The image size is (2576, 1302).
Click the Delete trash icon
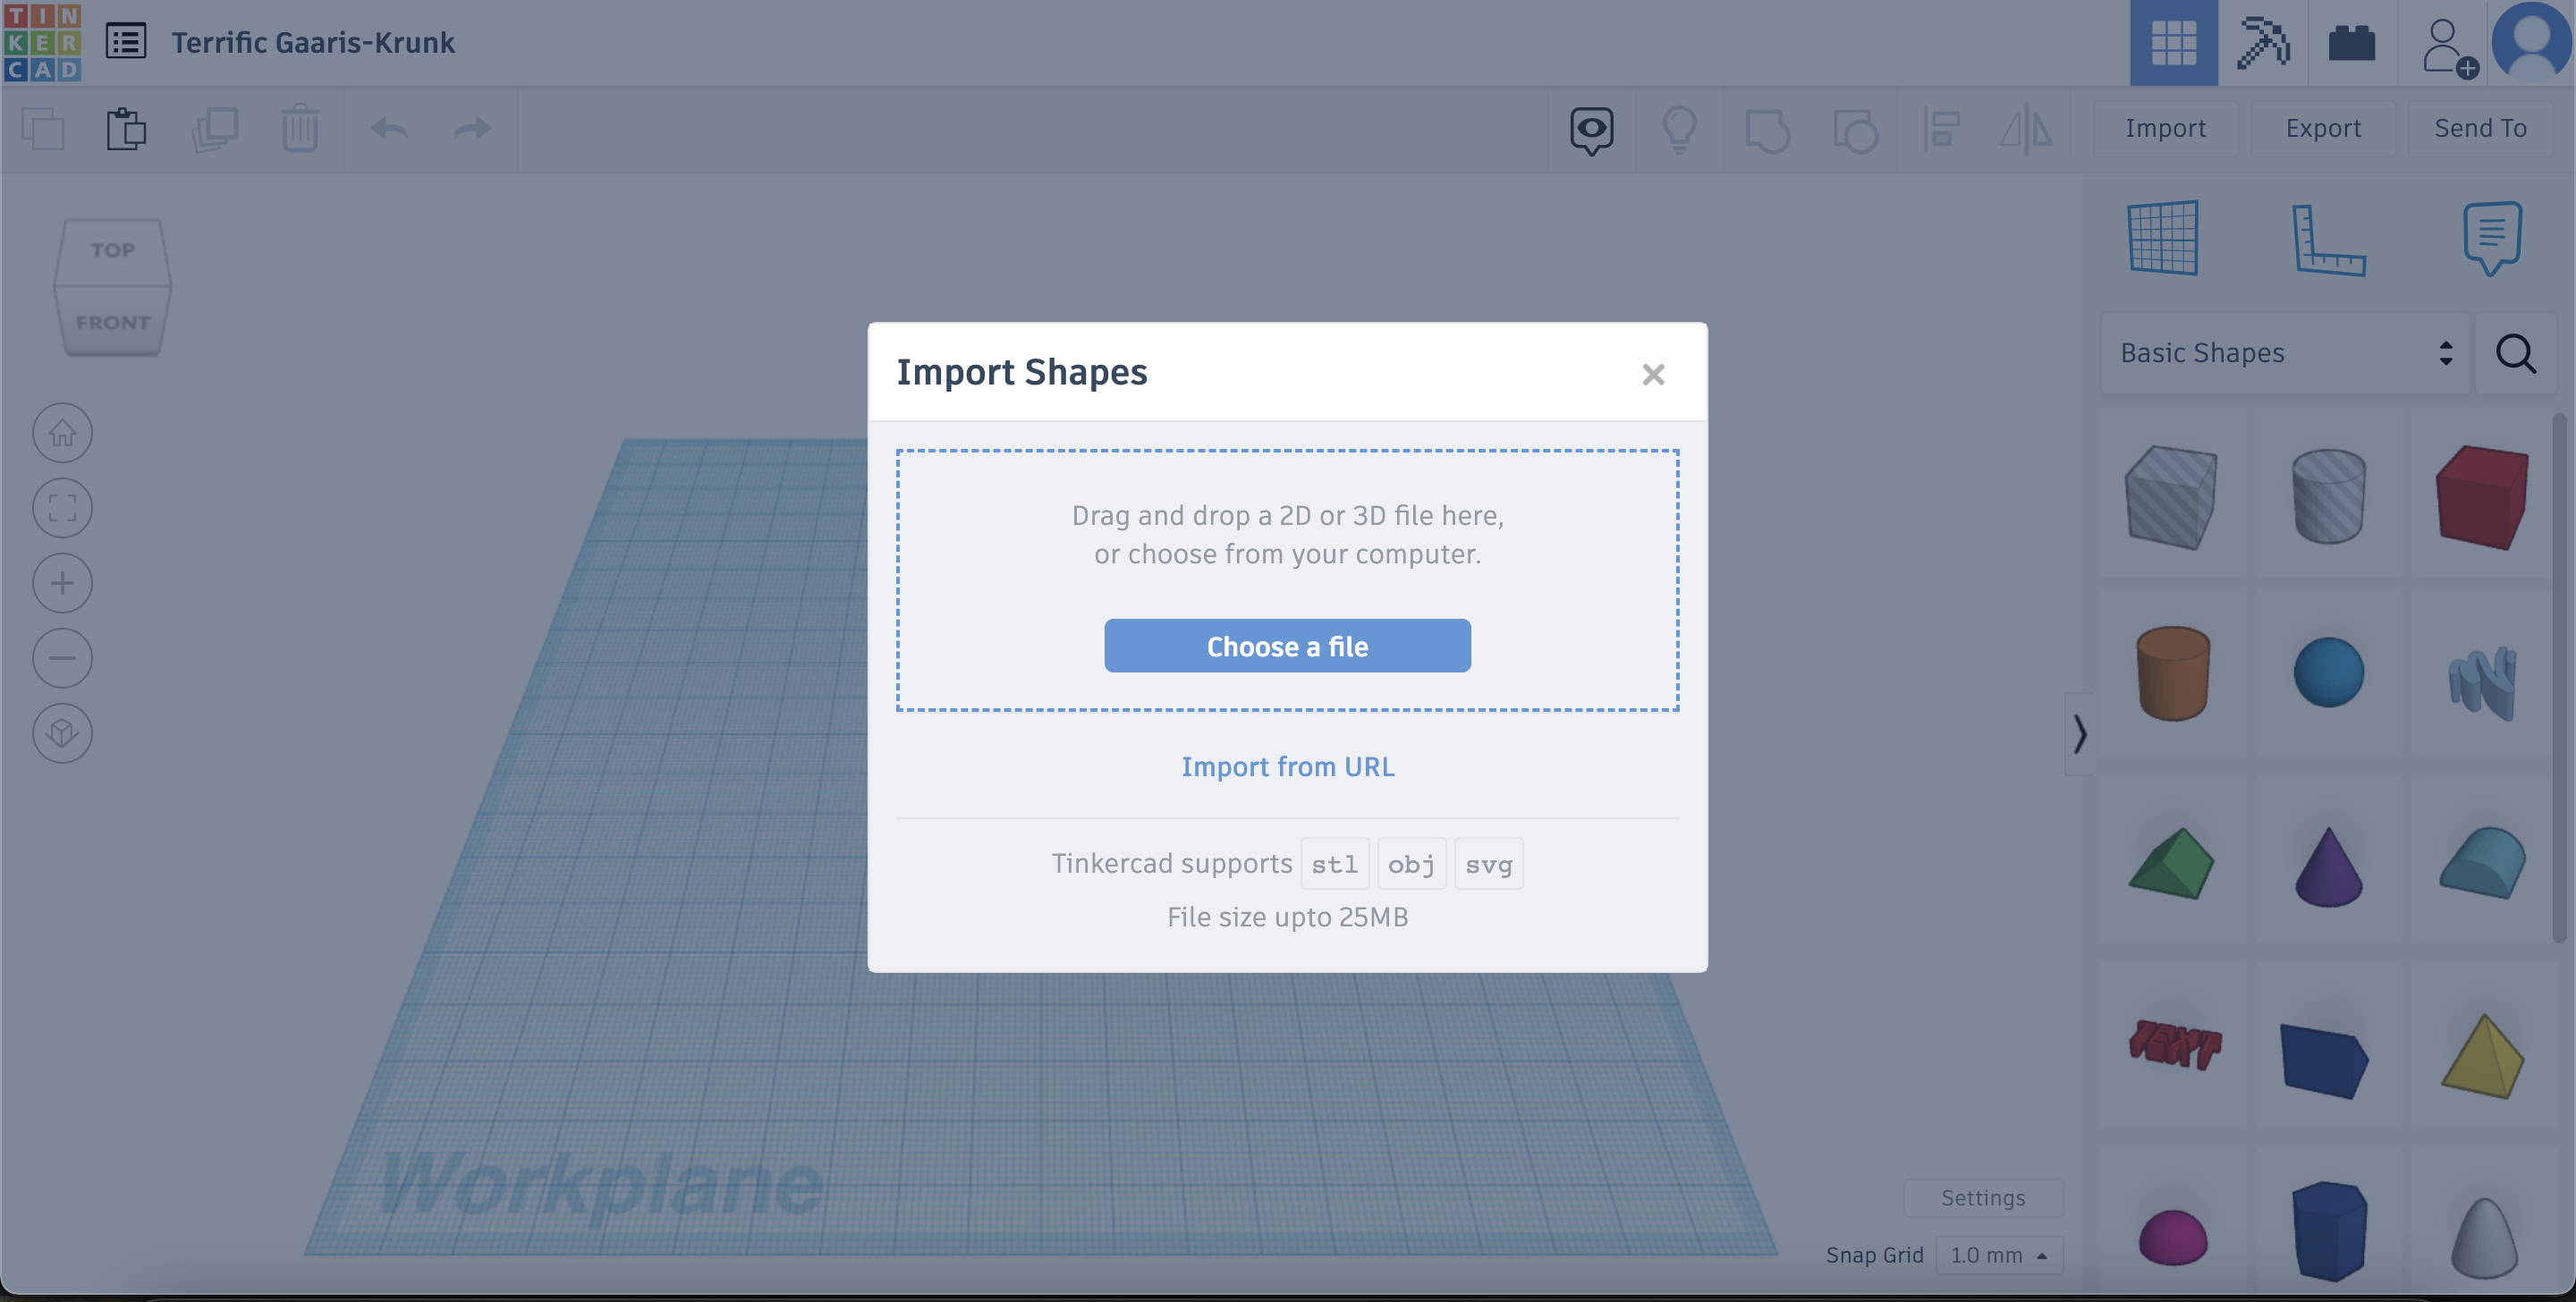(x=299, y=129)
